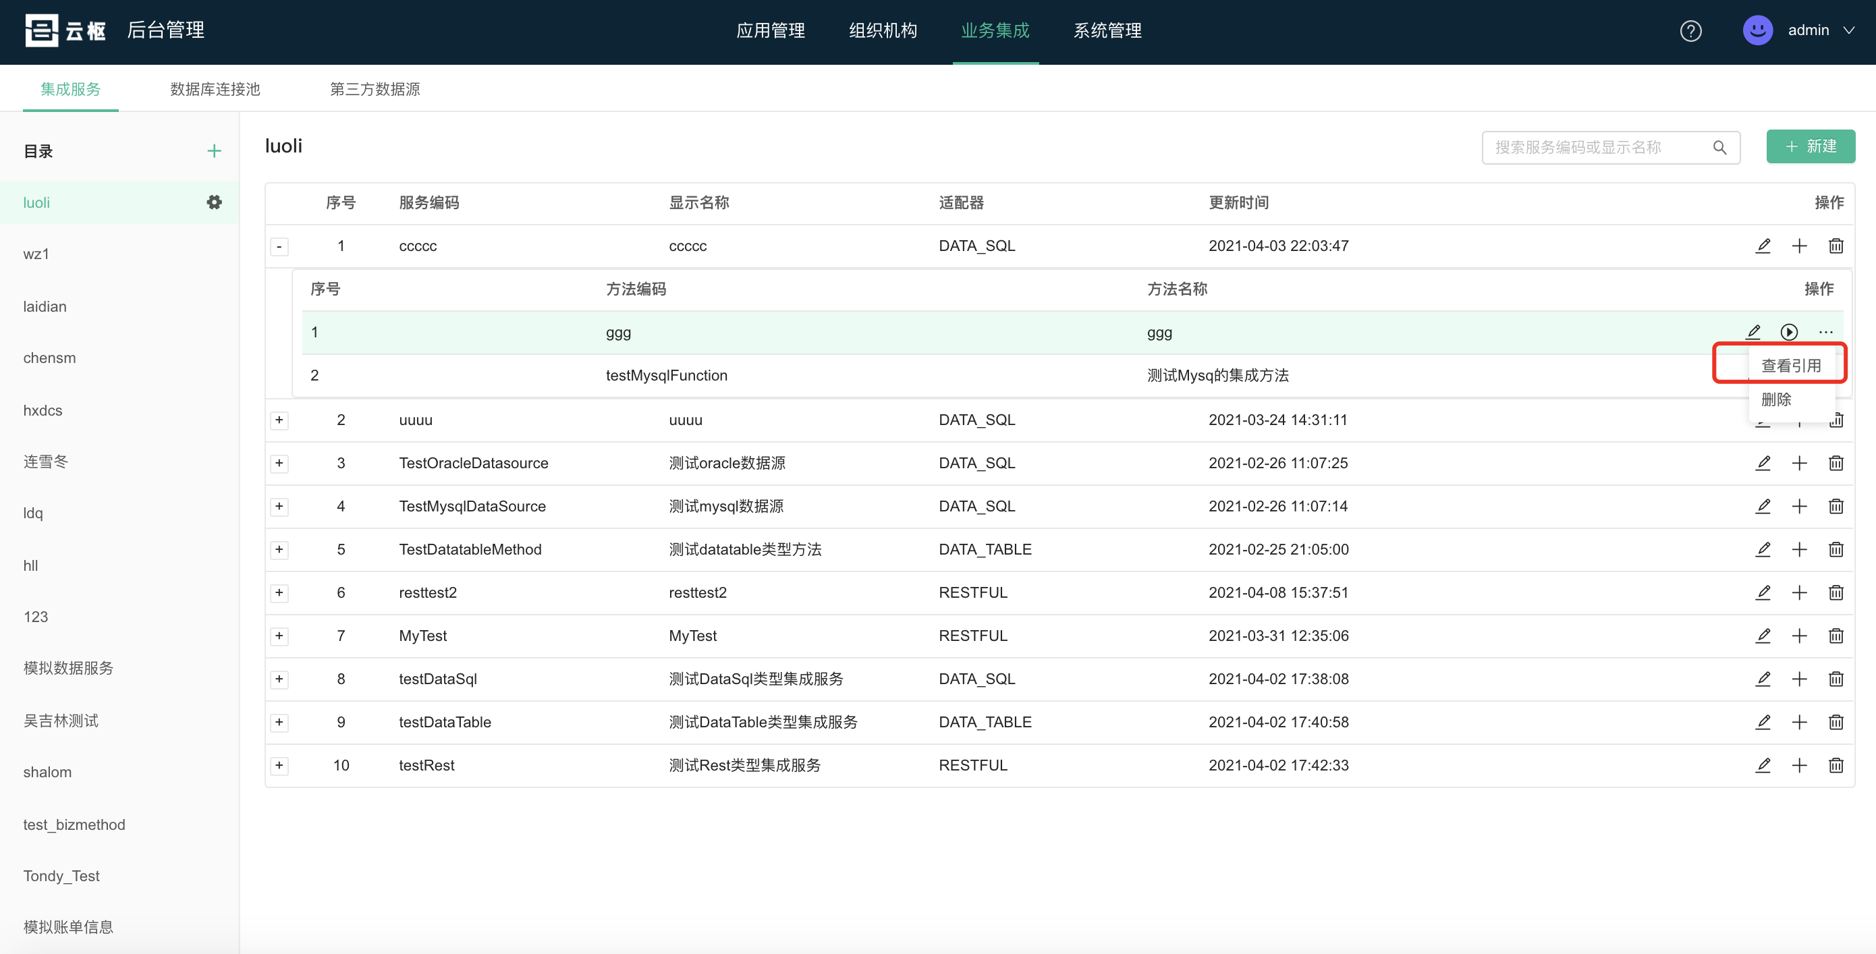Delete the ccccc service row
This screenshot has height=954, width=1876.
tap(1836, 246)
